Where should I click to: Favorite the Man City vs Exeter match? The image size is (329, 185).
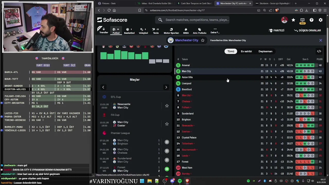(x=167, y=124)
